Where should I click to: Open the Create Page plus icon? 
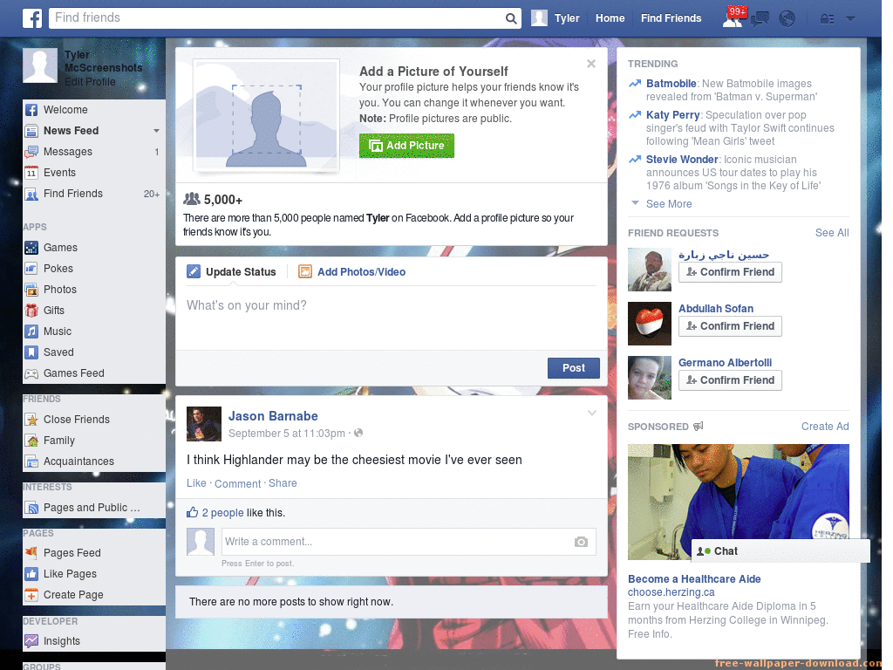[x=31, y=595]
